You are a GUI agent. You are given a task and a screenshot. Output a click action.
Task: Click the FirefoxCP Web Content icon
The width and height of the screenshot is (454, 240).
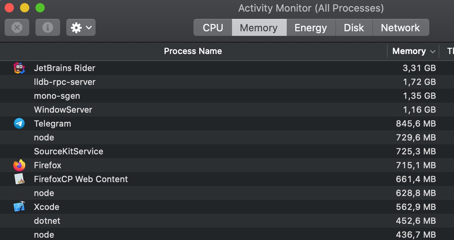tap(19, 179)
